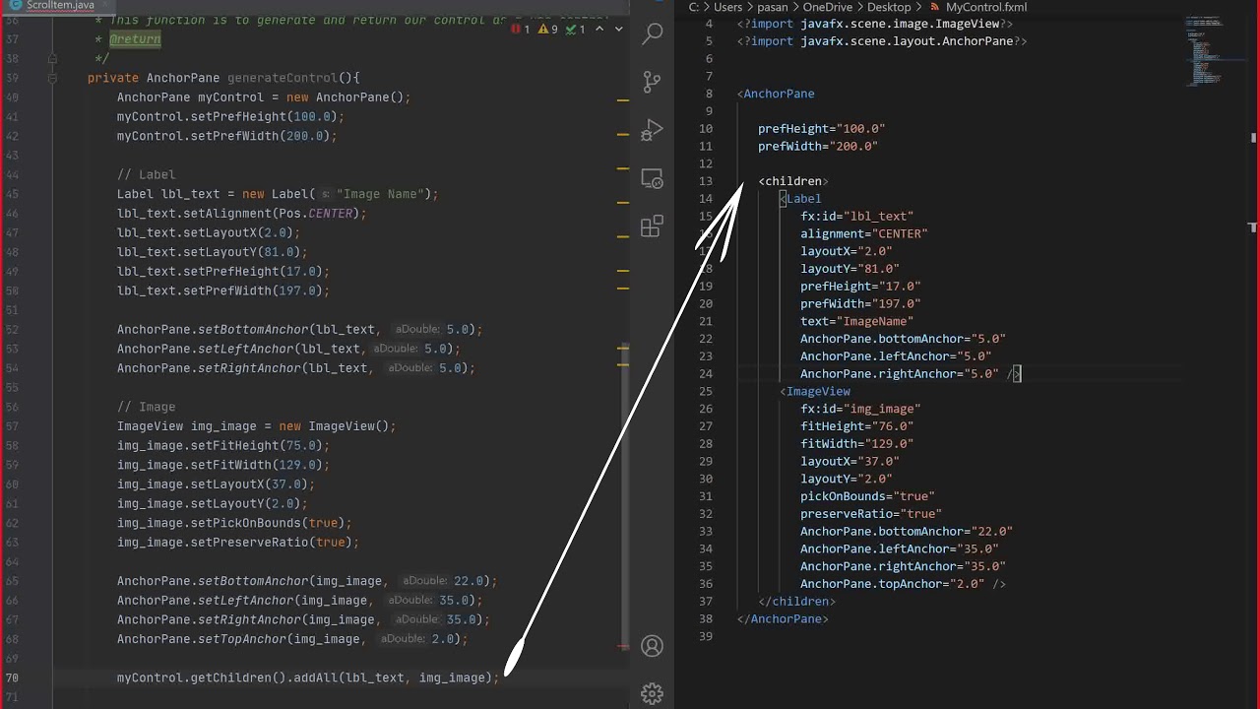This screenshot has height=709, width=1260.
Task: Open the 'MyControl.fxml' breadcrumb segment
Action: click(x=986, y=7)
